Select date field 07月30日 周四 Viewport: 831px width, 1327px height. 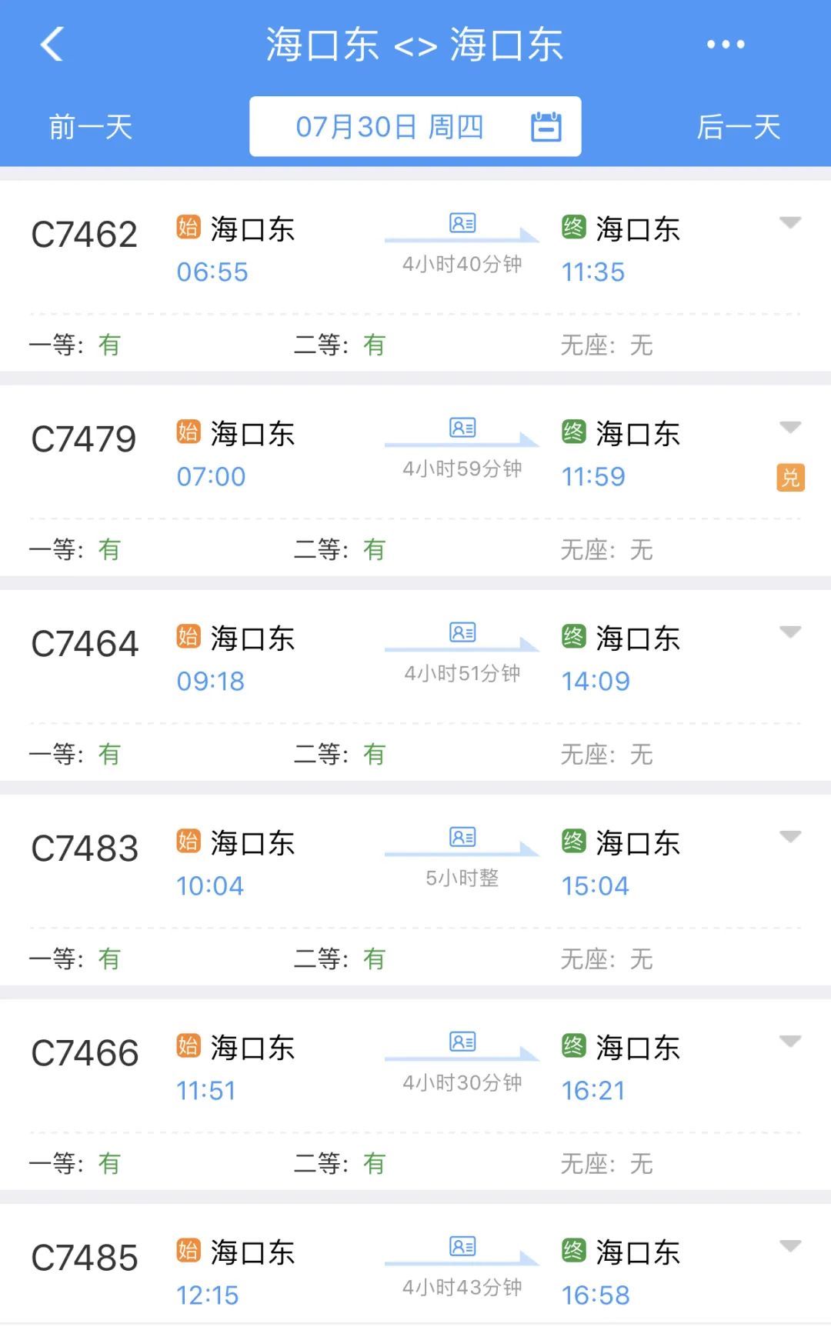coord(389,127)
